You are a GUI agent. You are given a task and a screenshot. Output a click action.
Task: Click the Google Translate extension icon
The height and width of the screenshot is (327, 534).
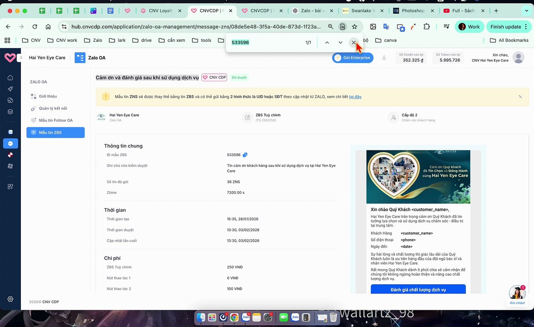386,26
